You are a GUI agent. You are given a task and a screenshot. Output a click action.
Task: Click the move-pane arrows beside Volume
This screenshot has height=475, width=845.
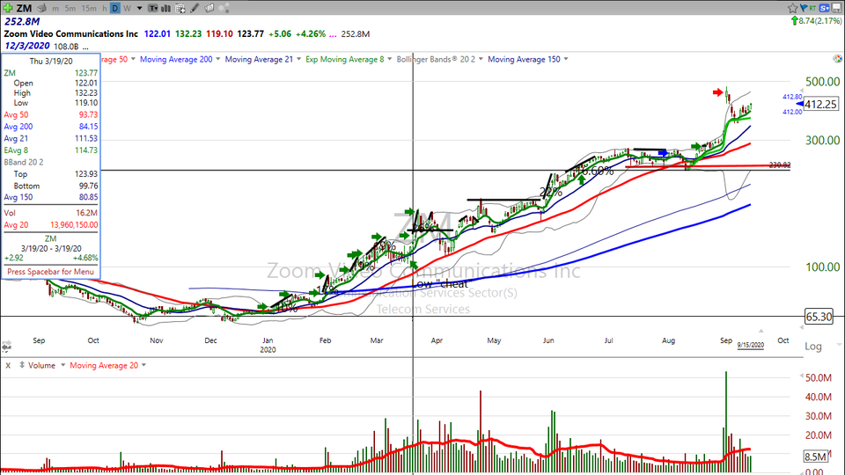(x=22, y=365)
